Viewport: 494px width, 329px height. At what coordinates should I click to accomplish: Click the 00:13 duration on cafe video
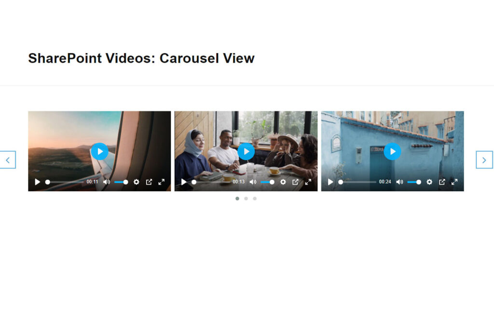point(238,182)
